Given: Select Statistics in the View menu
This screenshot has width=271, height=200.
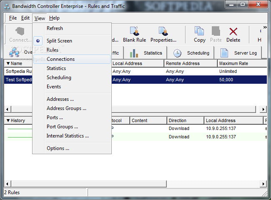Looking at the screenshot, I should (x=72, y=68).
